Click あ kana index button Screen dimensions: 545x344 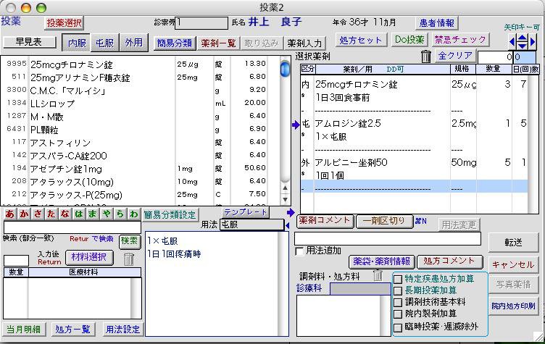(9, 214)
